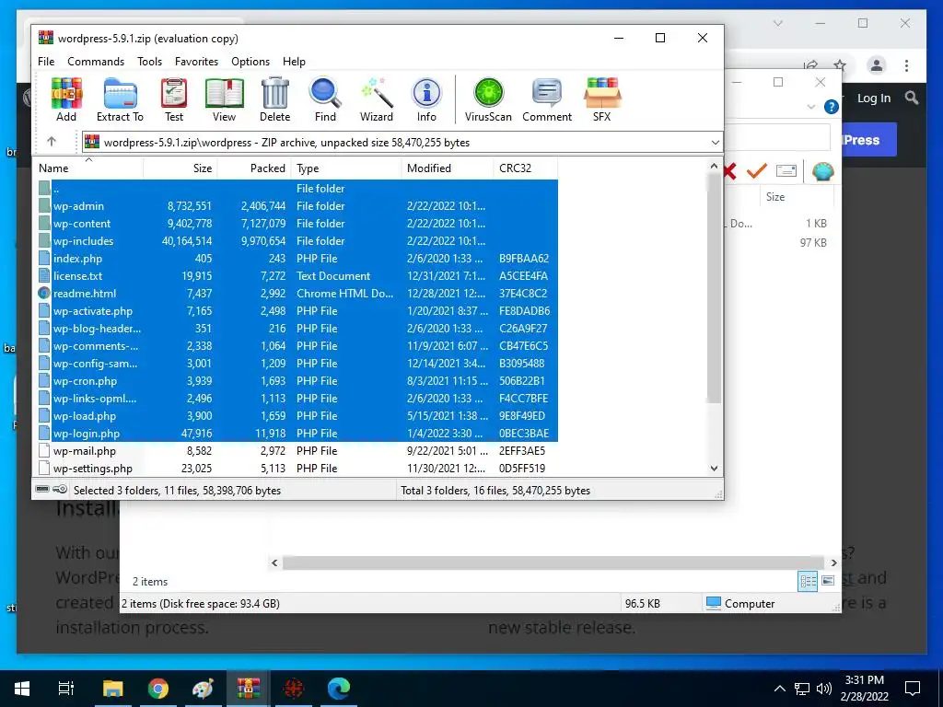Click horizontal scrollbar right arrow in background window
943x707 pixels.
click(833, 562)
